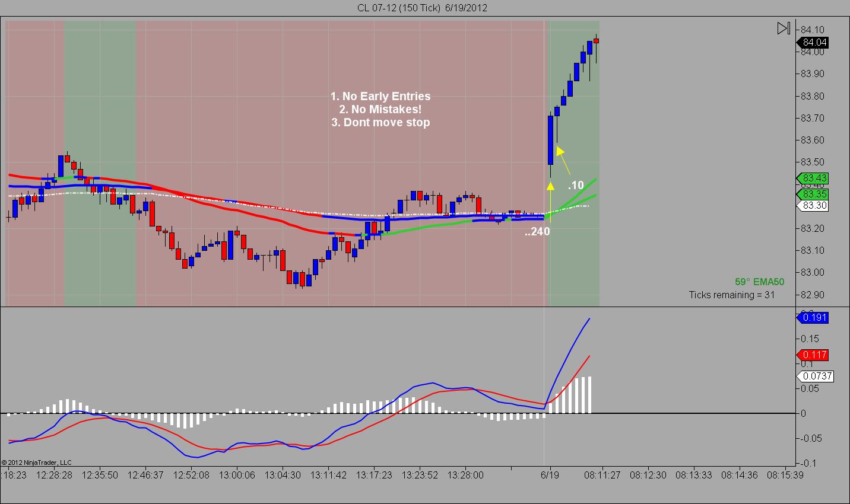This screenshot has height=504, width=850.
Task: Click the 08:12:30 time axis label
Action: pyautogui.click(x=648, y=475)
